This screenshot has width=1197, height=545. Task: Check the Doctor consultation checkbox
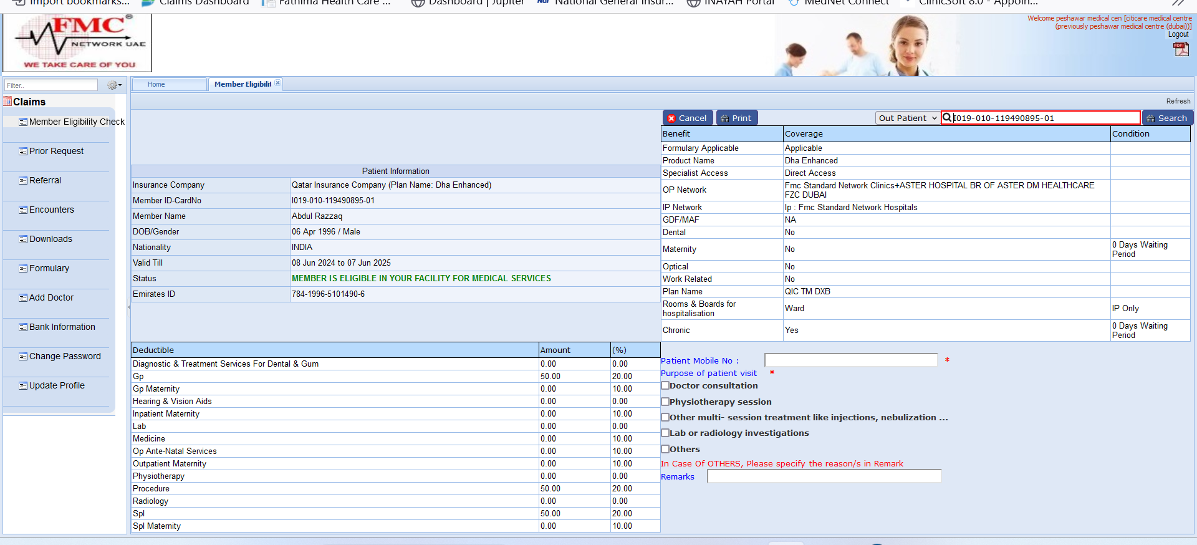point(665,385)
